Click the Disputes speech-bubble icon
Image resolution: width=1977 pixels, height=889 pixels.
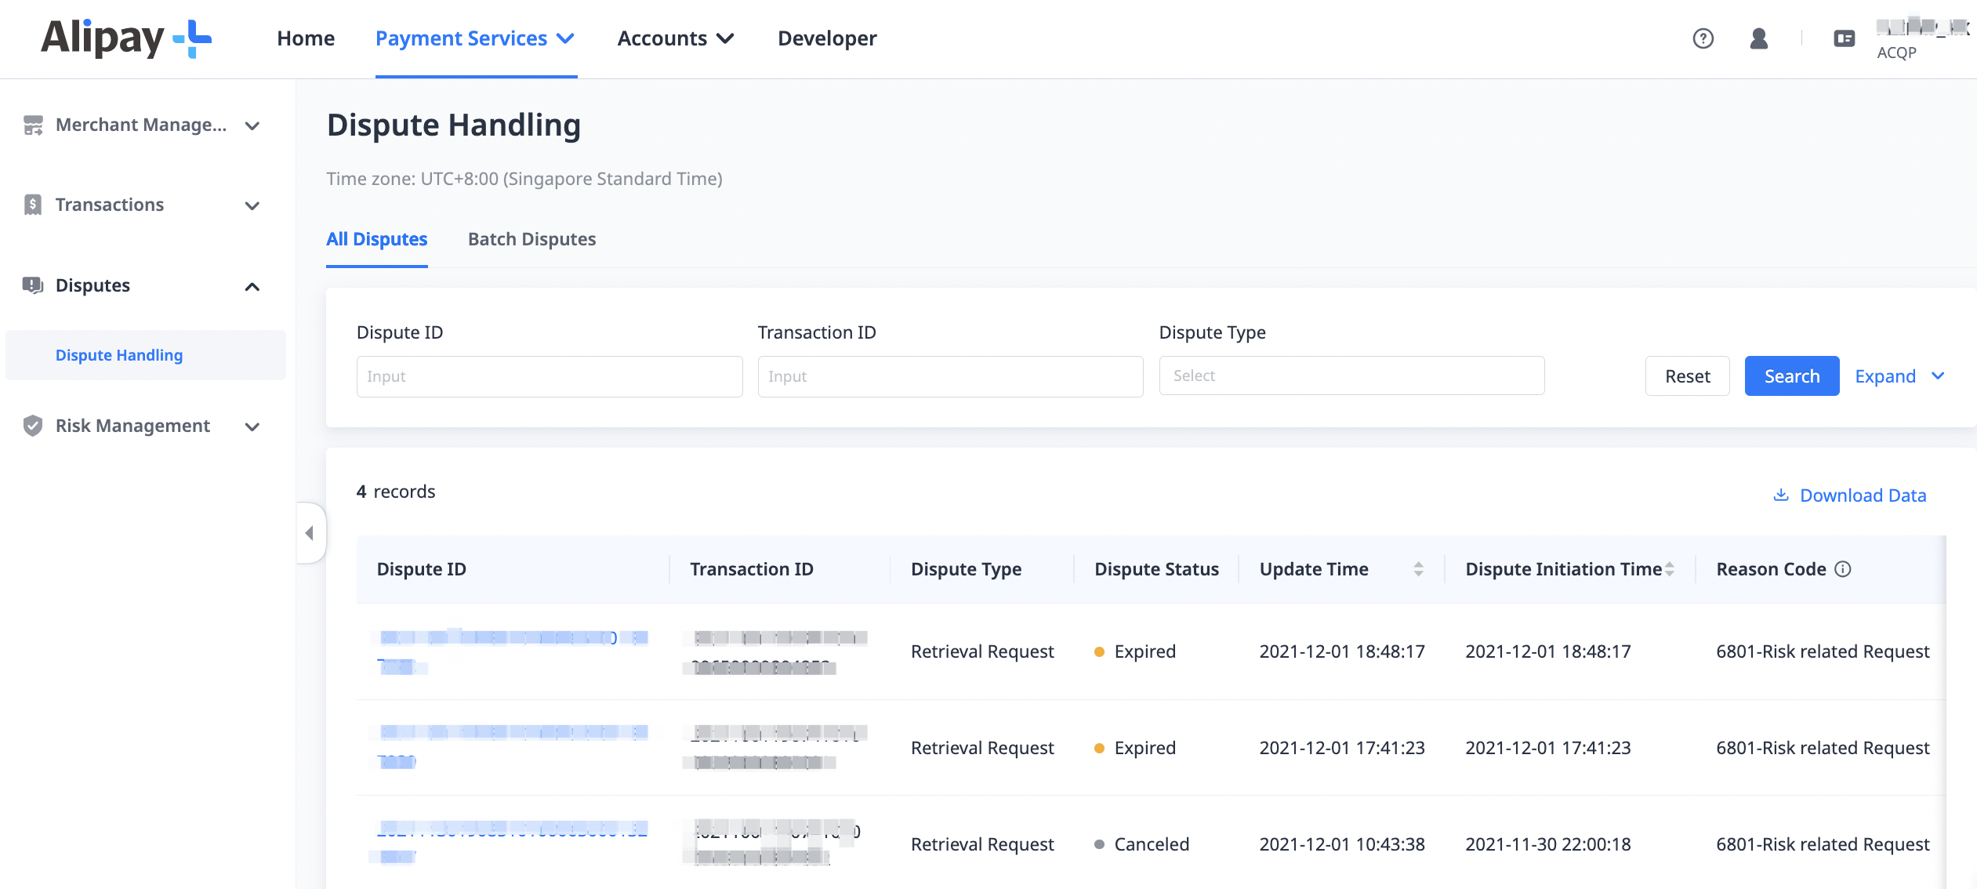(x=32, y=285)
